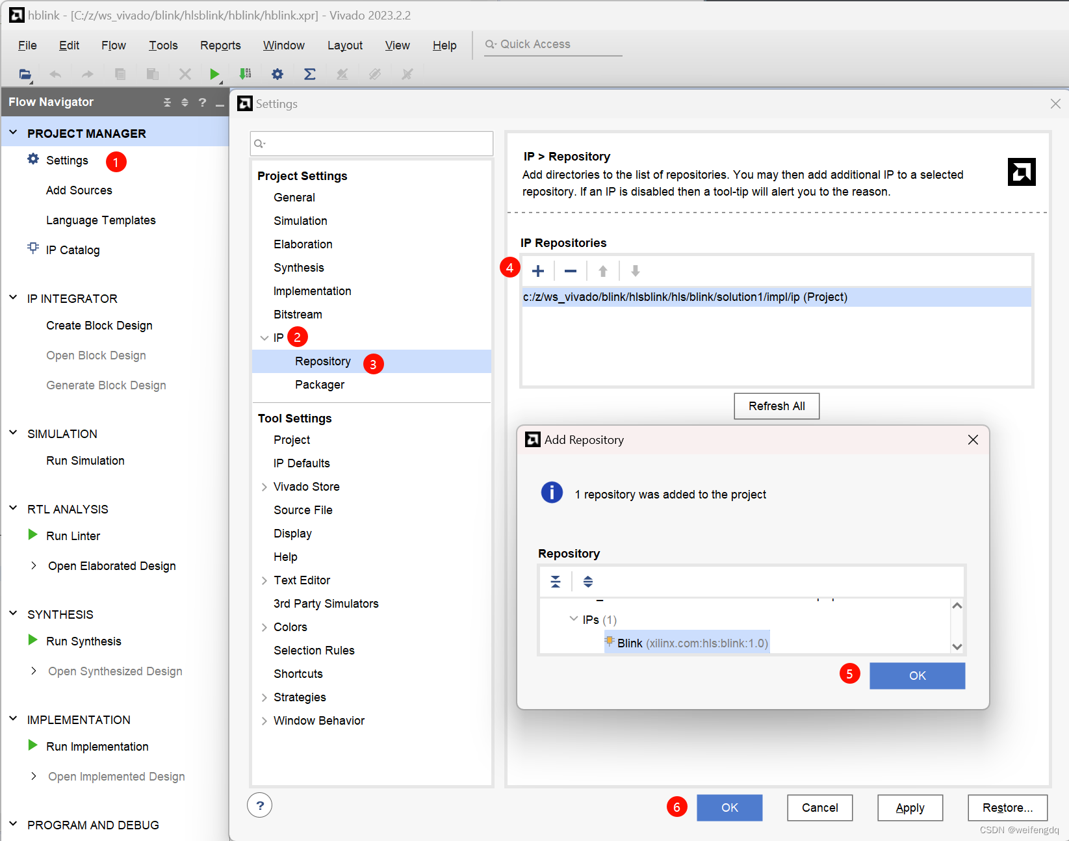Click the Open Project toolbar icon

25,74
